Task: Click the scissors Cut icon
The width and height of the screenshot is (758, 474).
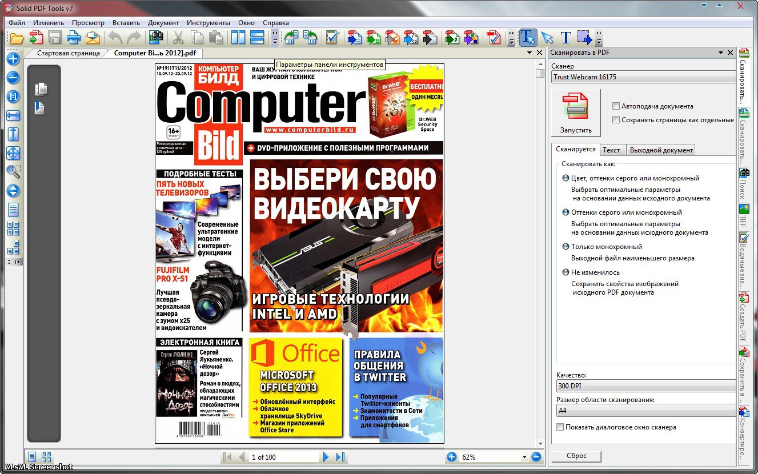Action: point(178,38)
